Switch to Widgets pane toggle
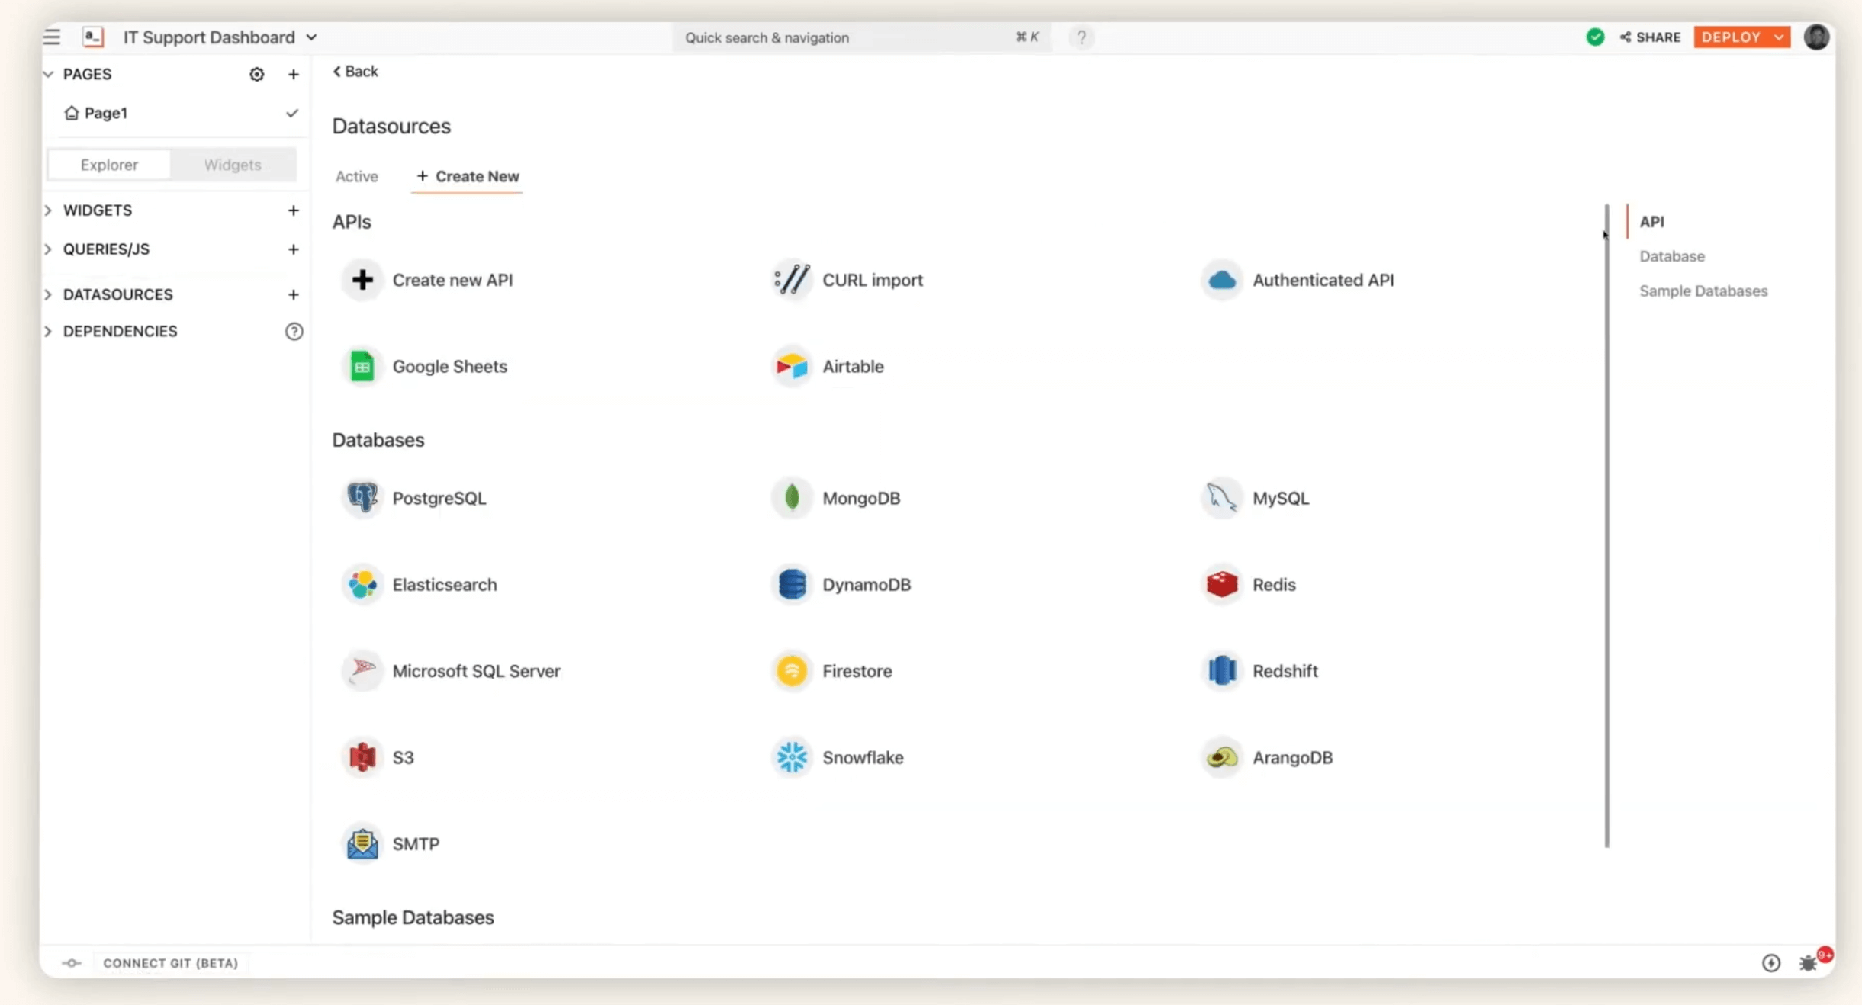1862x1005 pixels. click(x=233, y=165)
